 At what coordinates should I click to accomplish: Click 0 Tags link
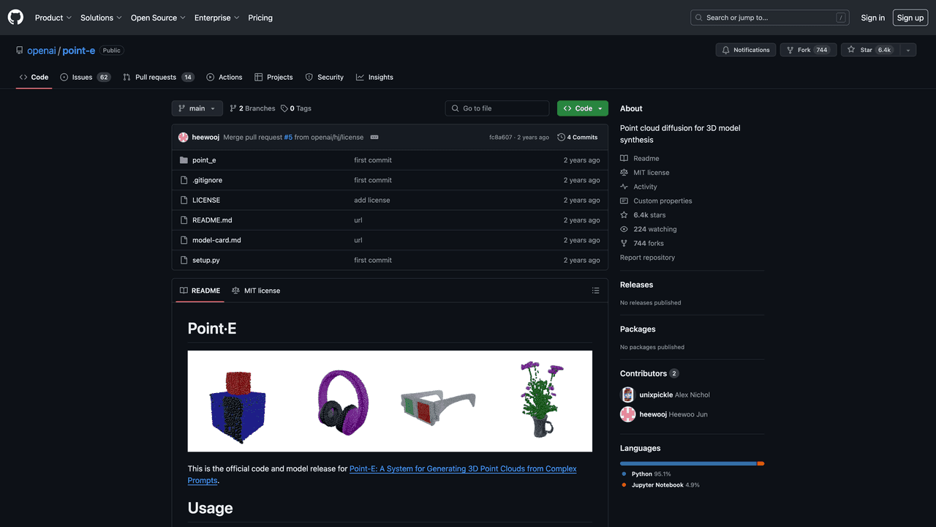[x=296, y=108]
